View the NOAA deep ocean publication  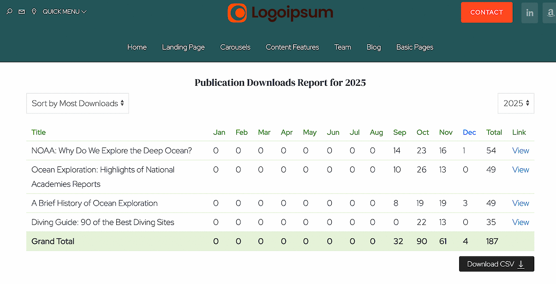(x=520, y=151)
